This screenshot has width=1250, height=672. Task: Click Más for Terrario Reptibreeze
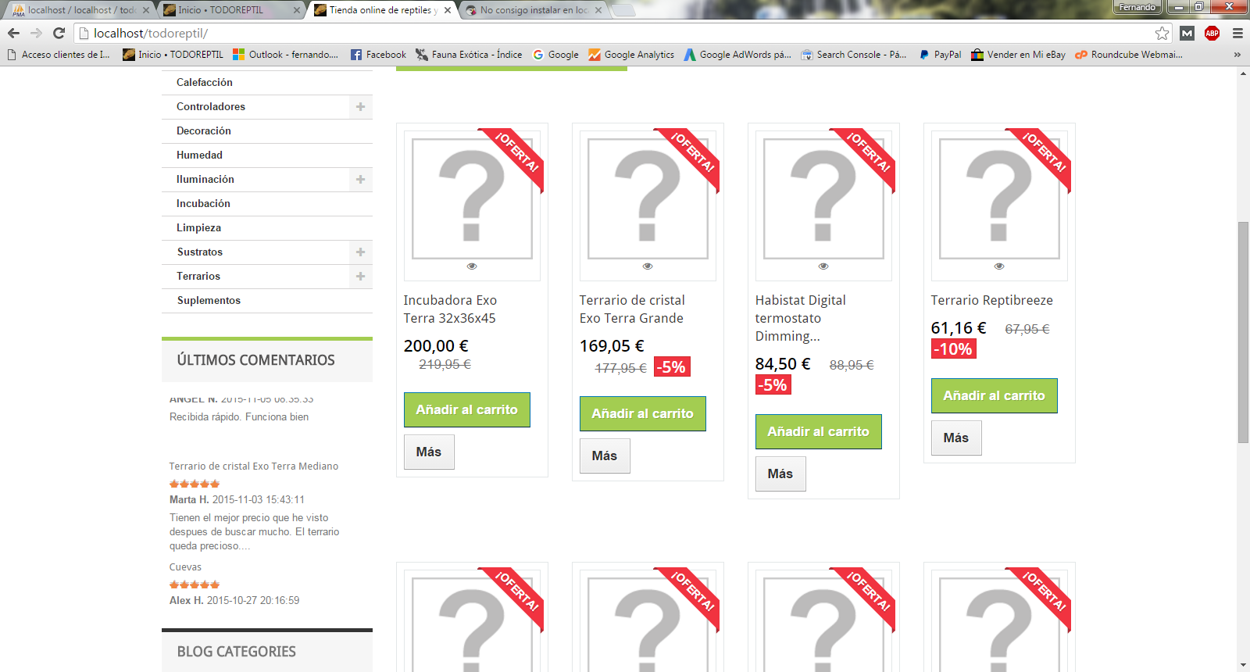[956, 438]
